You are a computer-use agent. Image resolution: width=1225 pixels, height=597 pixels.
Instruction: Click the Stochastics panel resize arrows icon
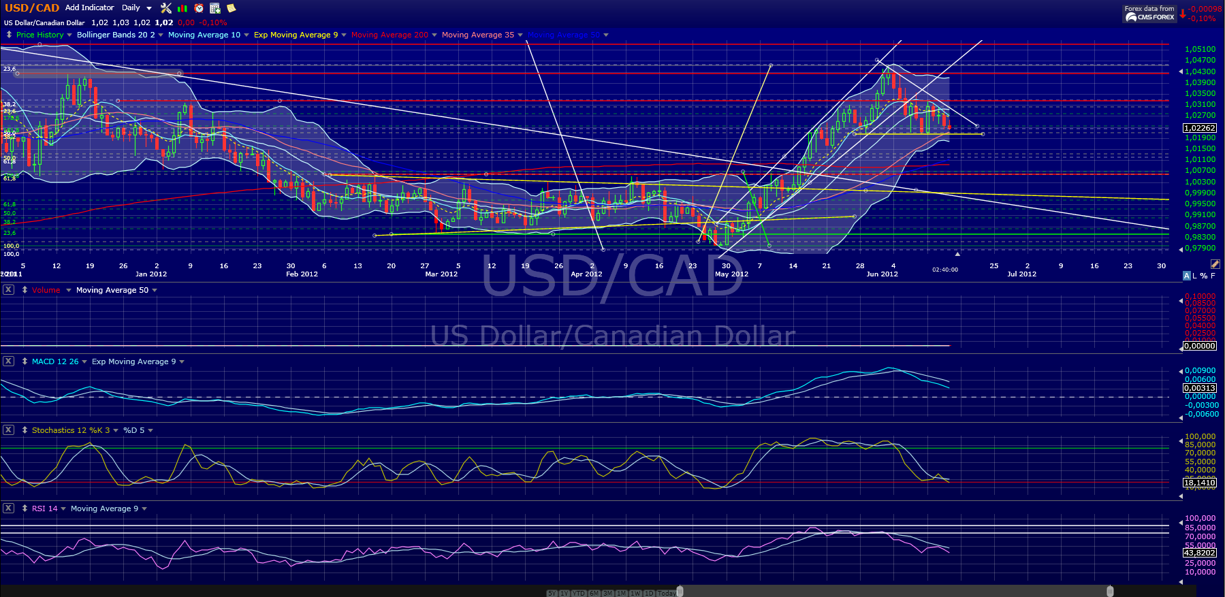[x=25, y=430]
